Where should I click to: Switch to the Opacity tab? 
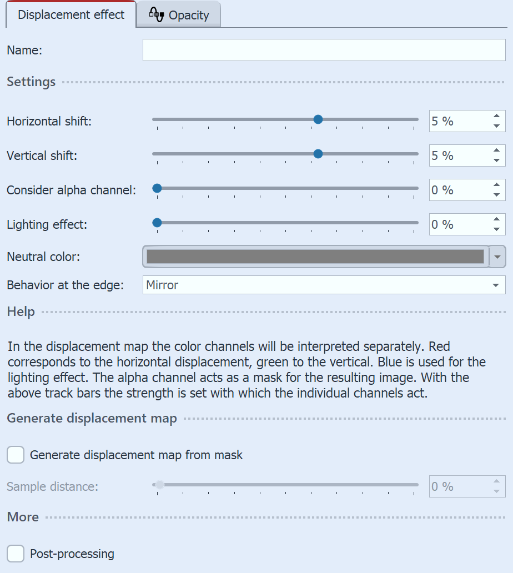coord(179,16)
